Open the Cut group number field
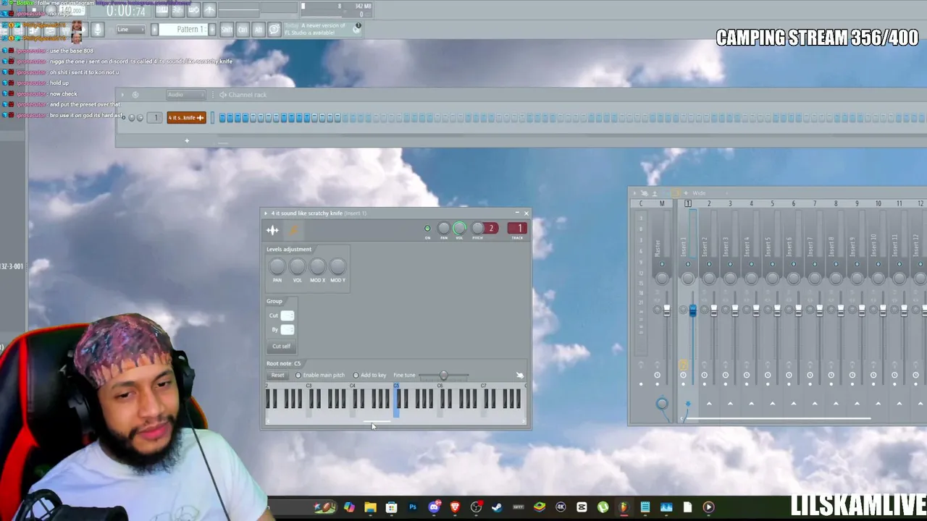The image size is (927, 521). pyautogui.click(x=288, y=315)
